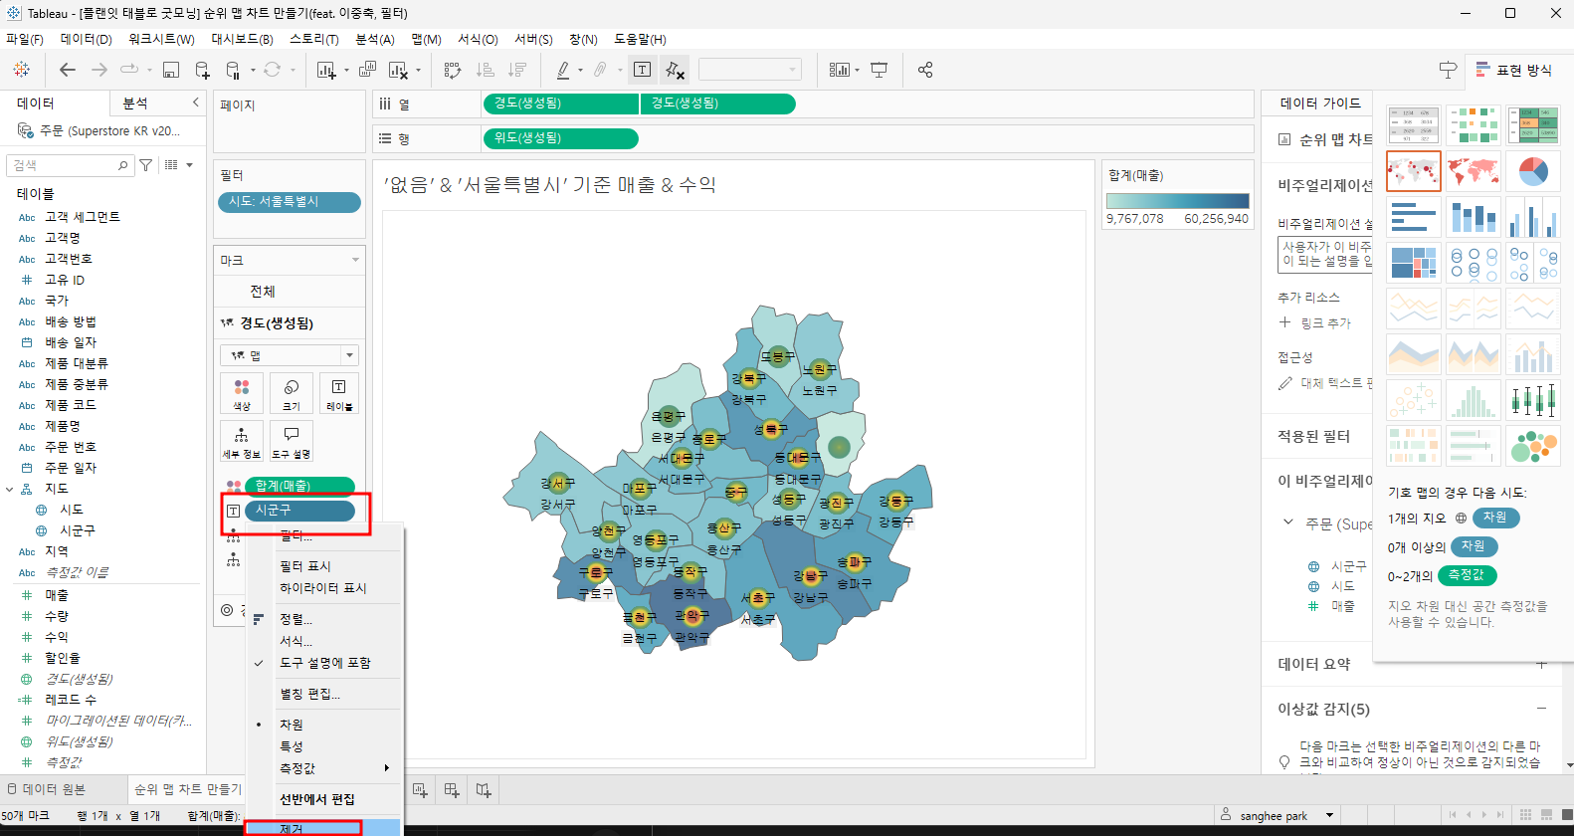The width and height of the screenshot is (1574, 836).
Task: Click the clear sheet chart-x icon
Action: coord(398,70)
